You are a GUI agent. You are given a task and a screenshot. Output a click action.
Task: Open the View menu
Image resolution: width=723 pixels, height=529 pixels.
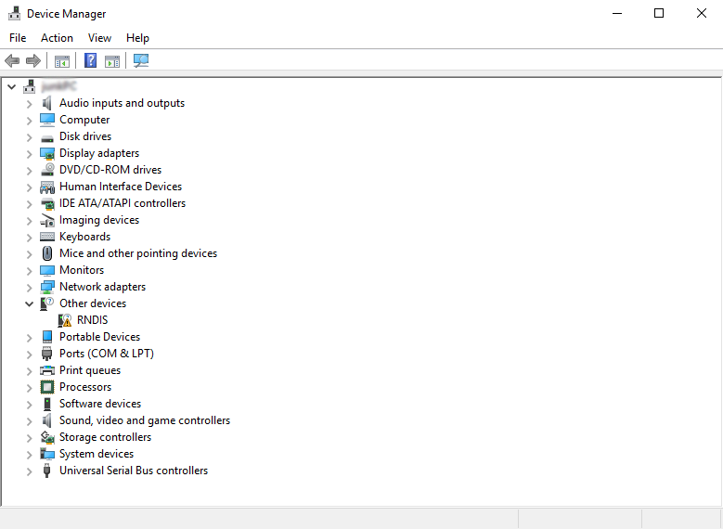pos(99,38)
